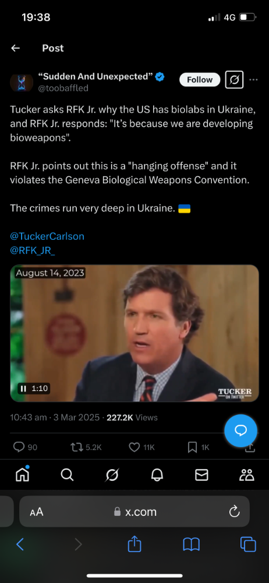Viewport: 269px width, 583px height.
Task: Open Safari AA page settings menu
Action: tap(36, 512)
